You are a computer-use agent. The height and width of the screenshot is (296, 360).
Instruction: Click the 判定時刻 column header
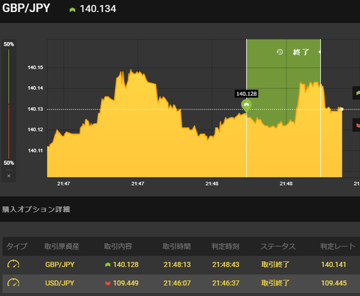[226, 247]
